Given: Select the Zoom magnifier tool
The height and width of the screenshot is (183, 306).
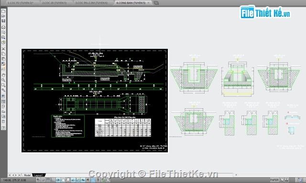Looking at the screenshot, I should point(3,80).
